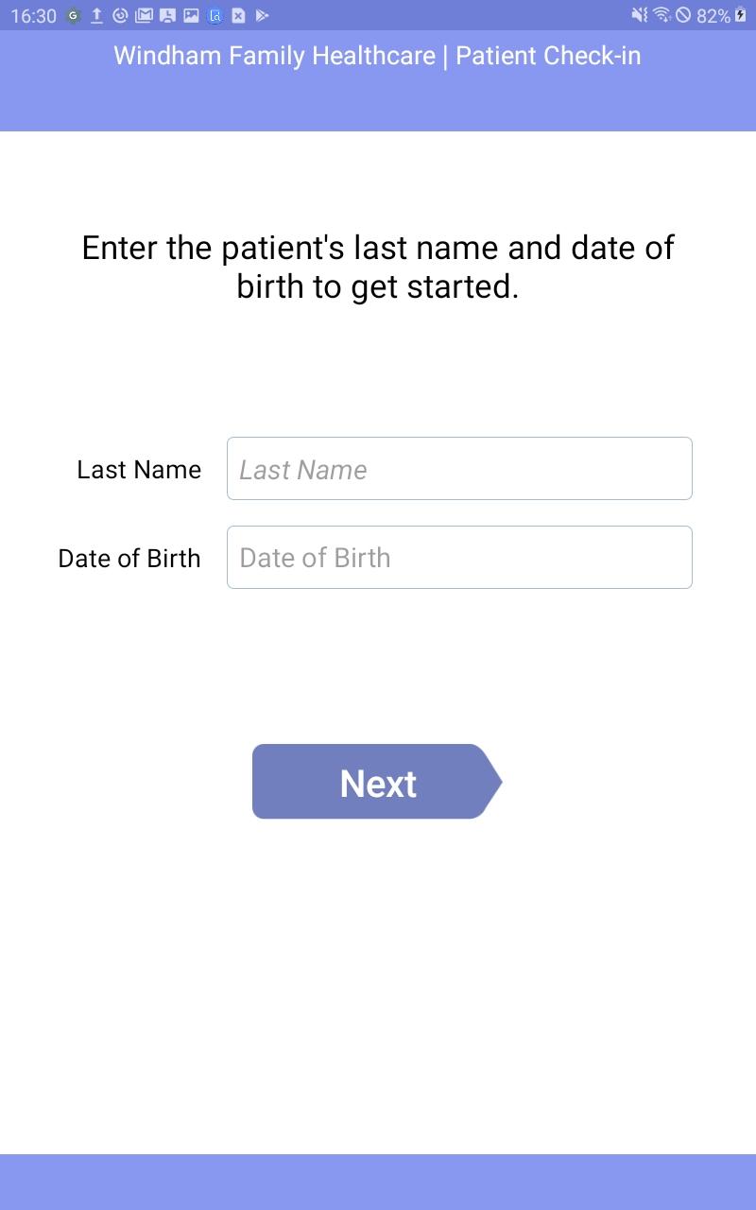Tap the Play Store notification icon
Screen dimensions: 756x1210
[x=263, y=15]
